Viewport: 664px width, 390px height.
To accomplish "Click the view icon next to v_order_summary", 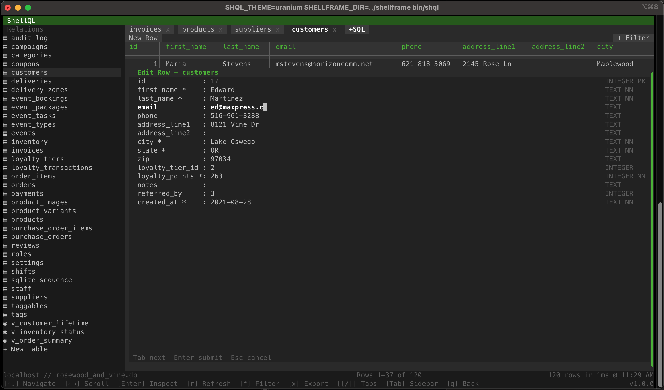I will tap(5, 341).
